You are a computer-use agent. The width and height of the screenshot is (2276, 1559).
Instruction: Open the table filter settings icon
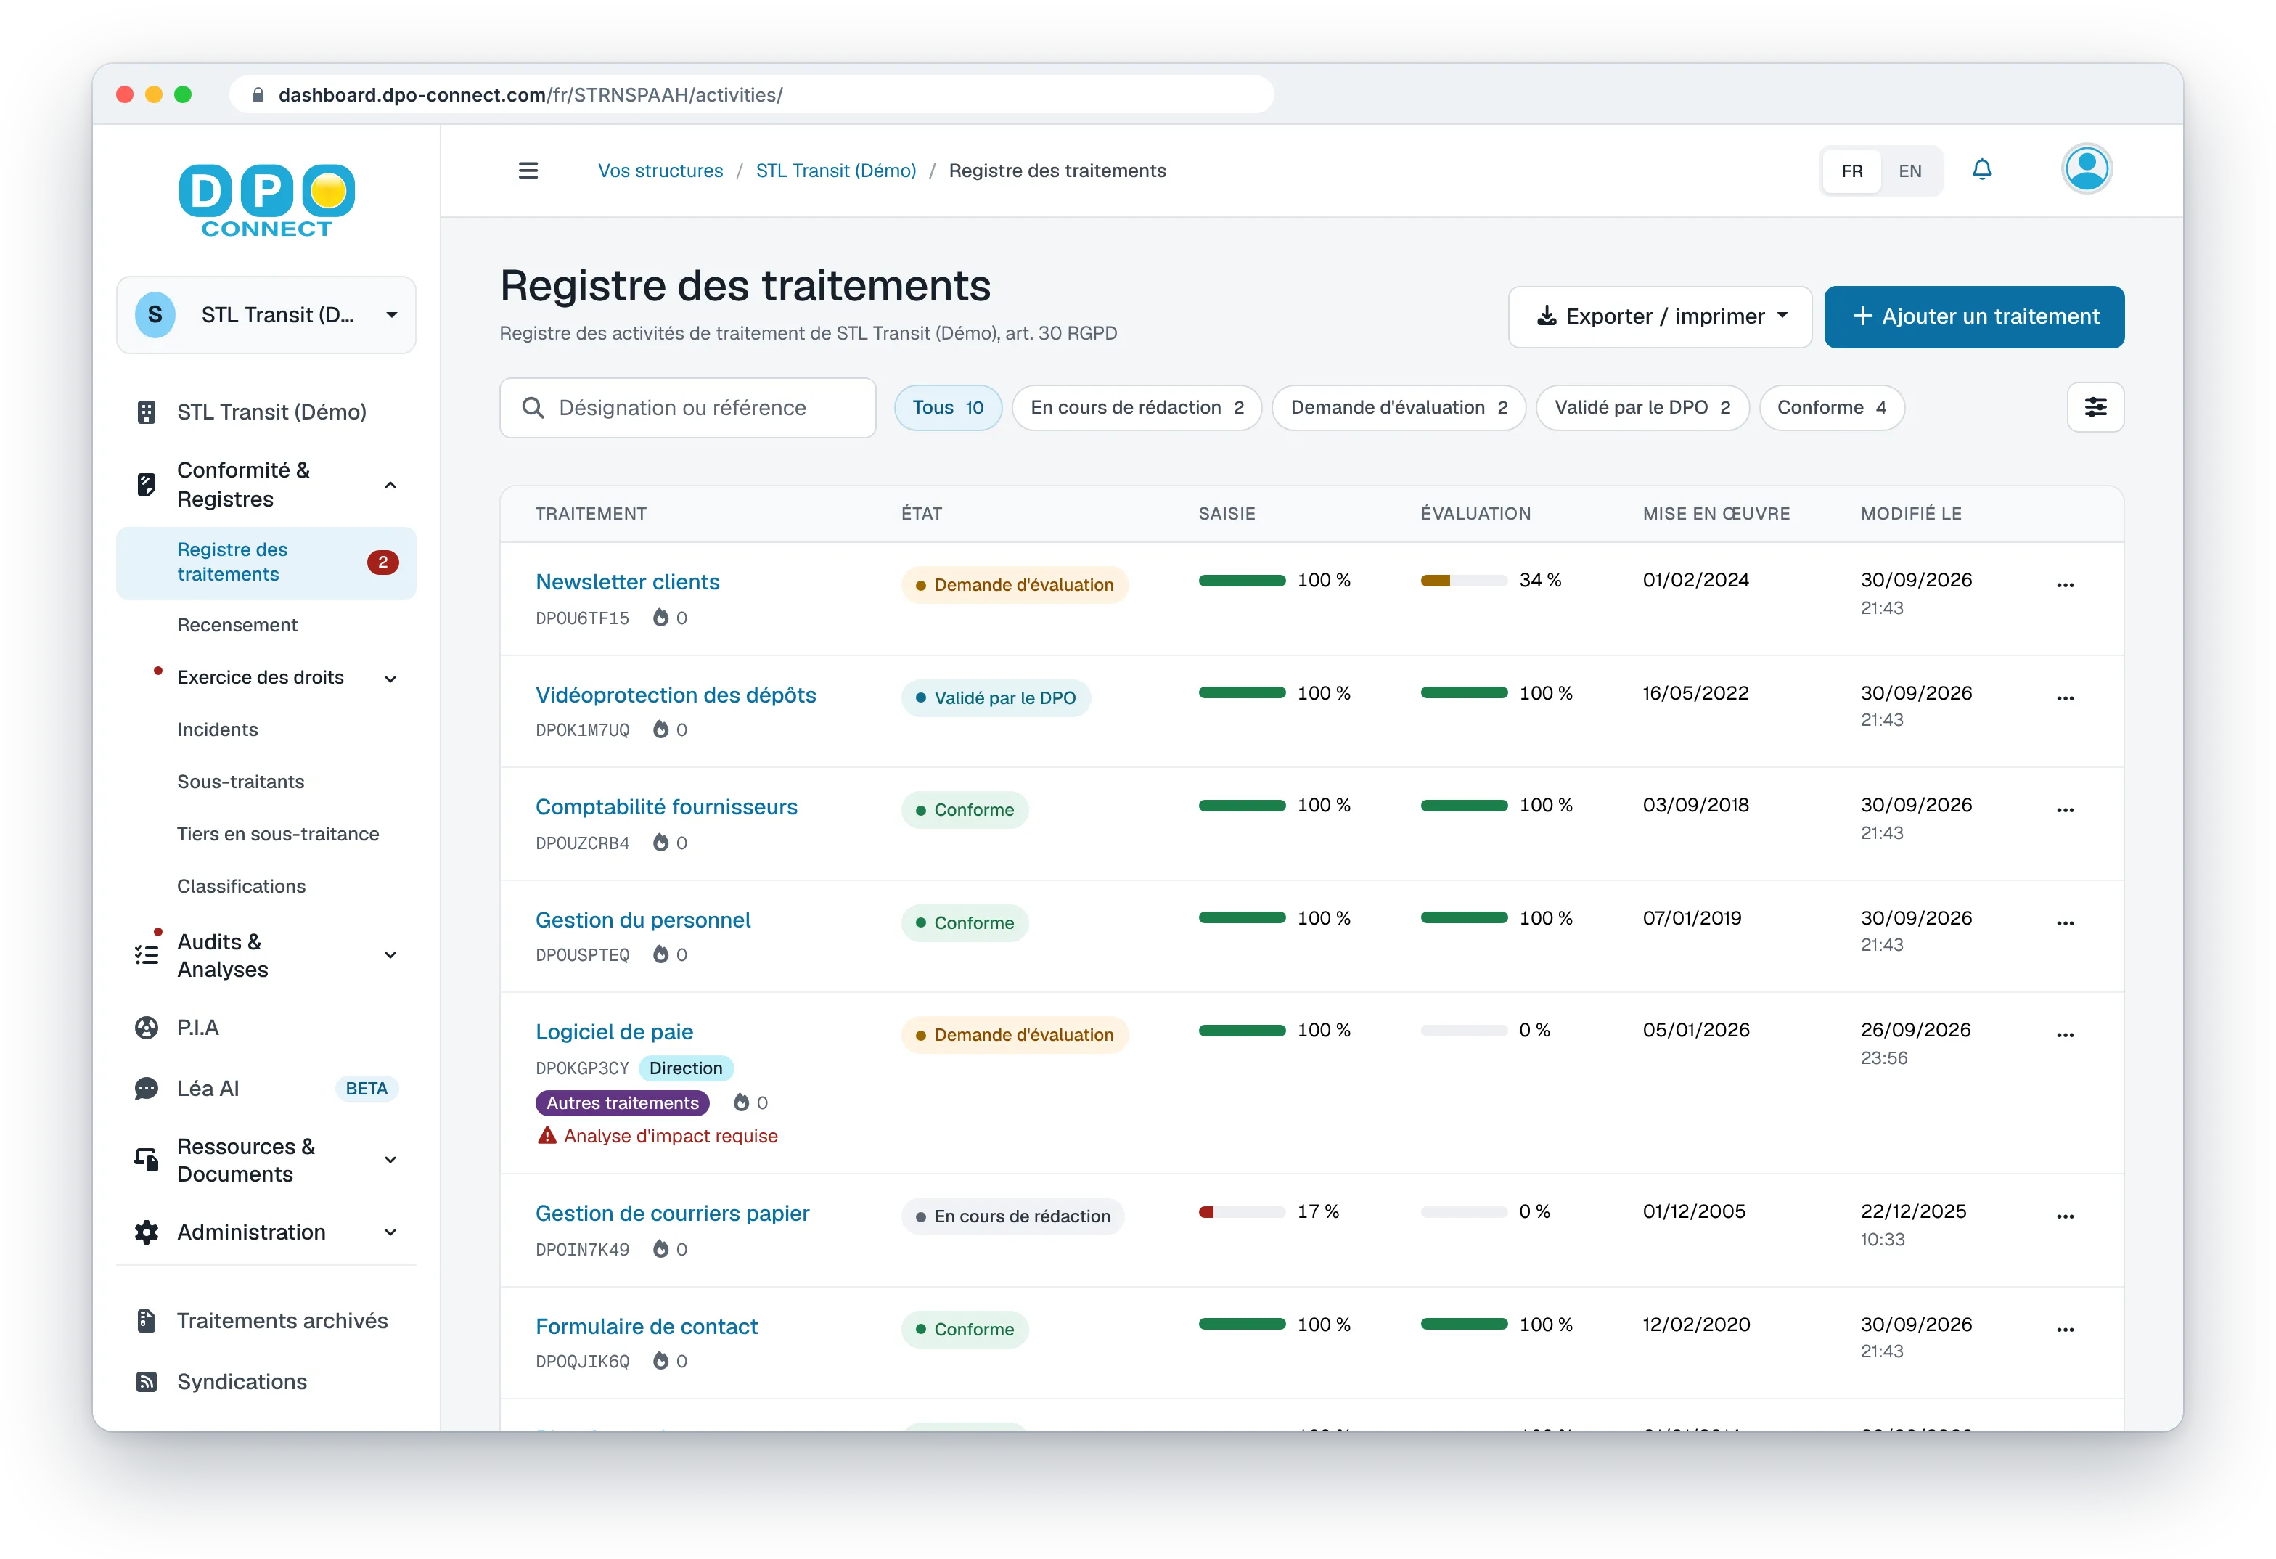2095,407
